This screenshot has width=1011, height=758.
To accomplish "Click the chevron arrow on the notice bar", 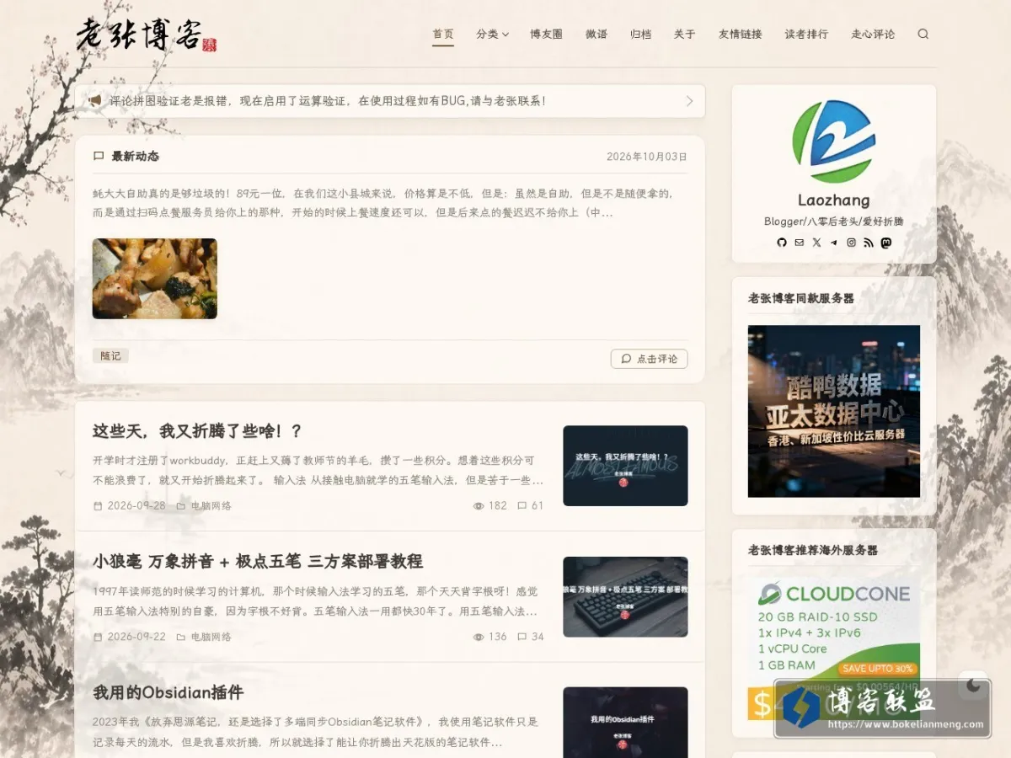I will pos(689,101).
